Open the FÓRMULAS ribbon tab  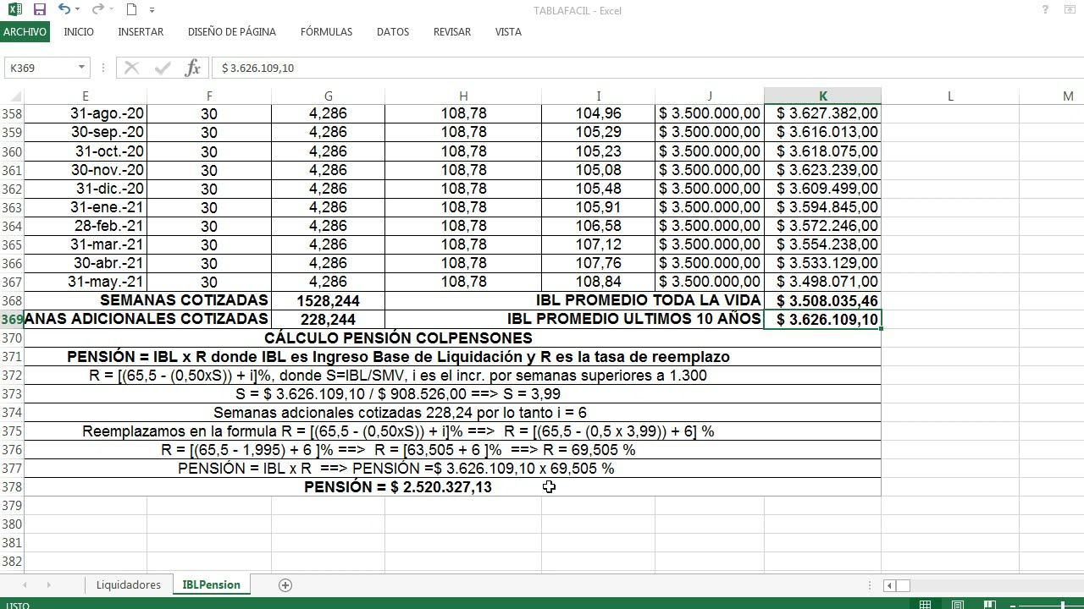pyautogui.click(x=326, y=31)
